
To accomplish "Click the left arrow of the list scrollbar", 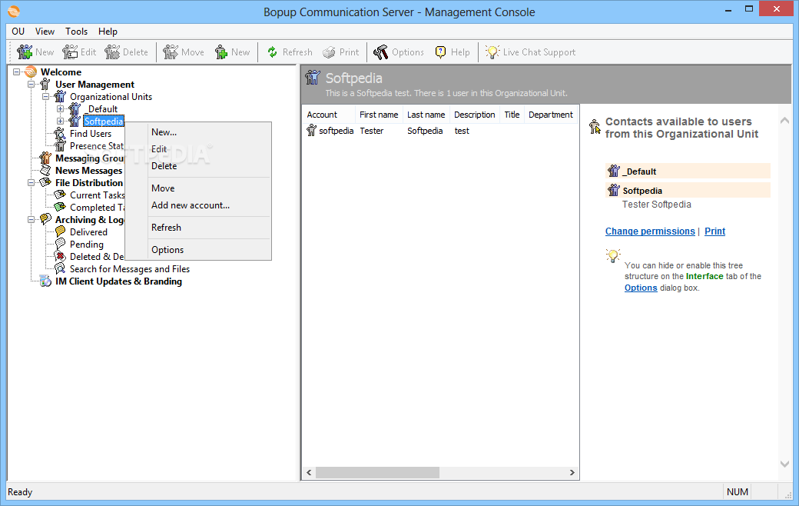I will [309, 472].
